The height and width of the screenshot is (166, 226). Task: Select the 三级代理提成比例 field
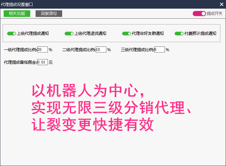160,49
